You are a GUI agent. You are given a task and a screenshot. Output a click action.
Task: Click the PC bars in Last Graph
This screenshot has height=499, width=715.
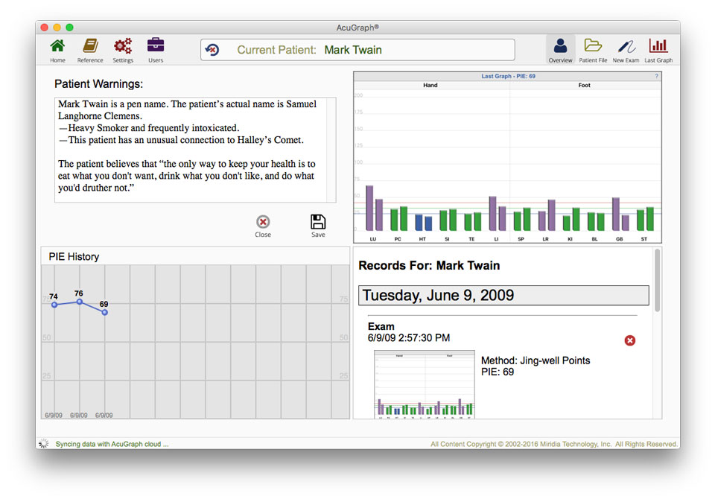(x=399, y=219)
